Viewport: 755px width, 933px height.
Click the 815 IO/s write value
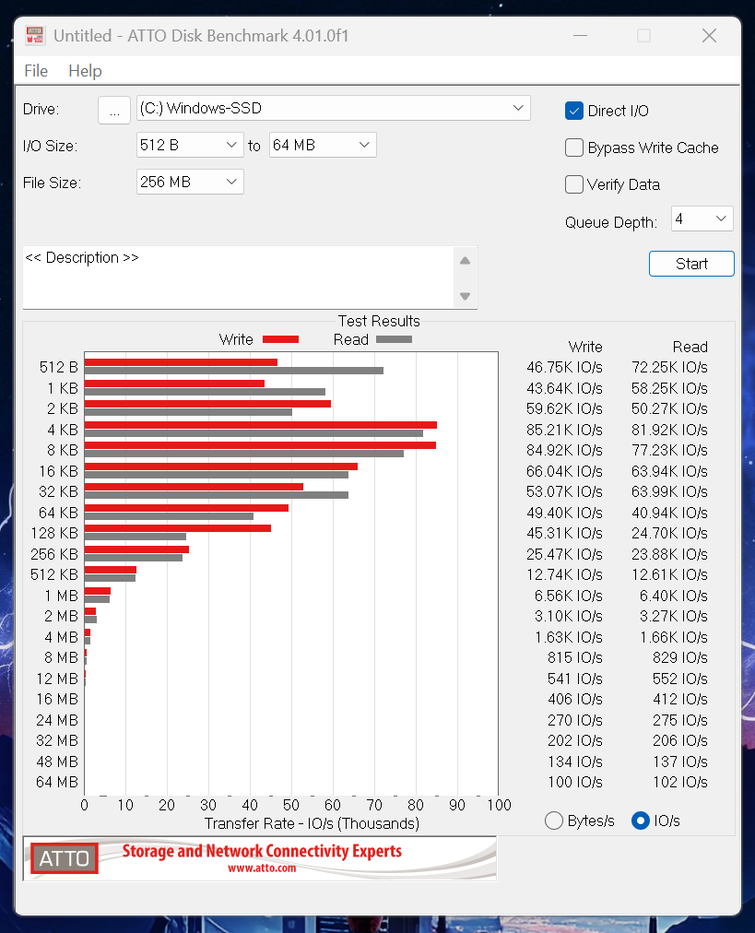575,657
